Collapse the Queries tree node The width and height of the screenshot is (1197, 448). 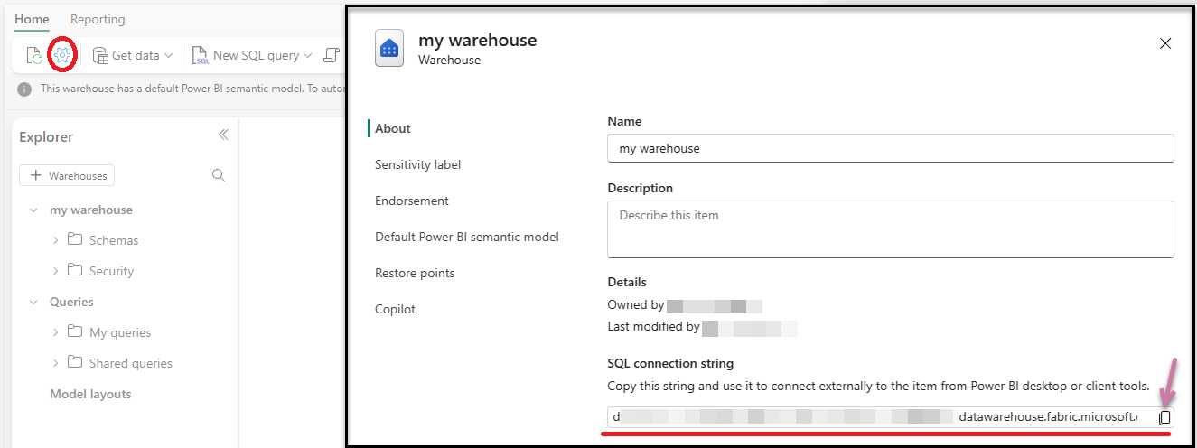coord(33,302)
